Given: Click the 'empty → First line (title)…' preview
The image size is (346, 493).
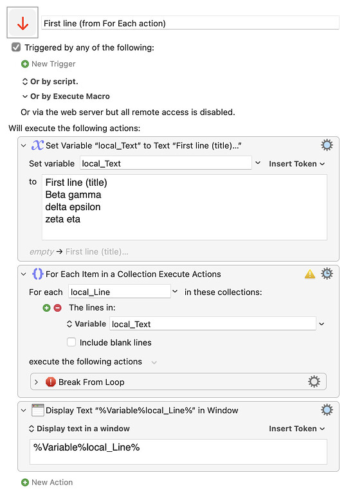Looking at the screenshot, I should tap(78, 251).
